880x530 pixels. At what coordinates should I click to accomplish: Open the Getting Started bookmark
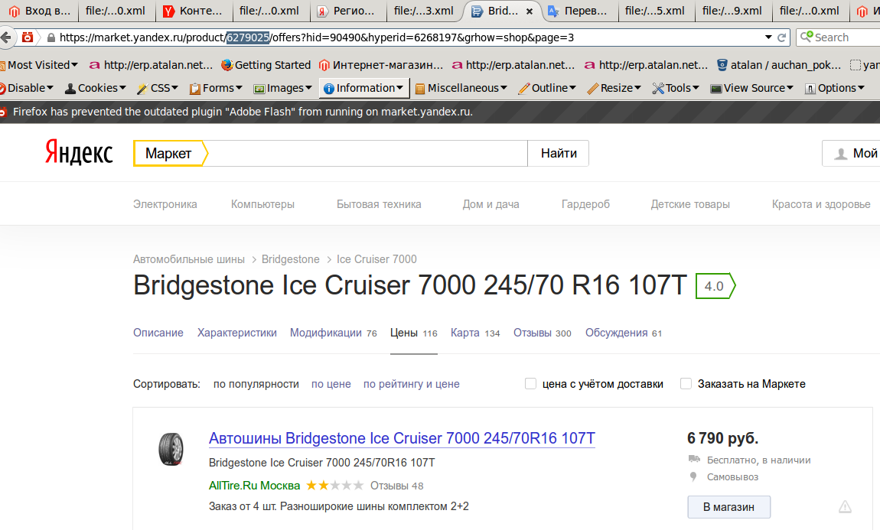click(266, 65)
